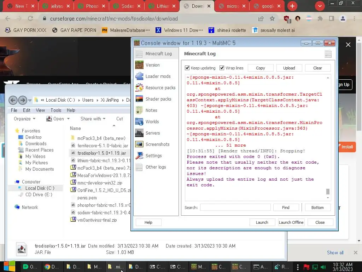Open the Explorer recent locations dropdown arrow
362x272 pixels.
[x=30, y=100]
